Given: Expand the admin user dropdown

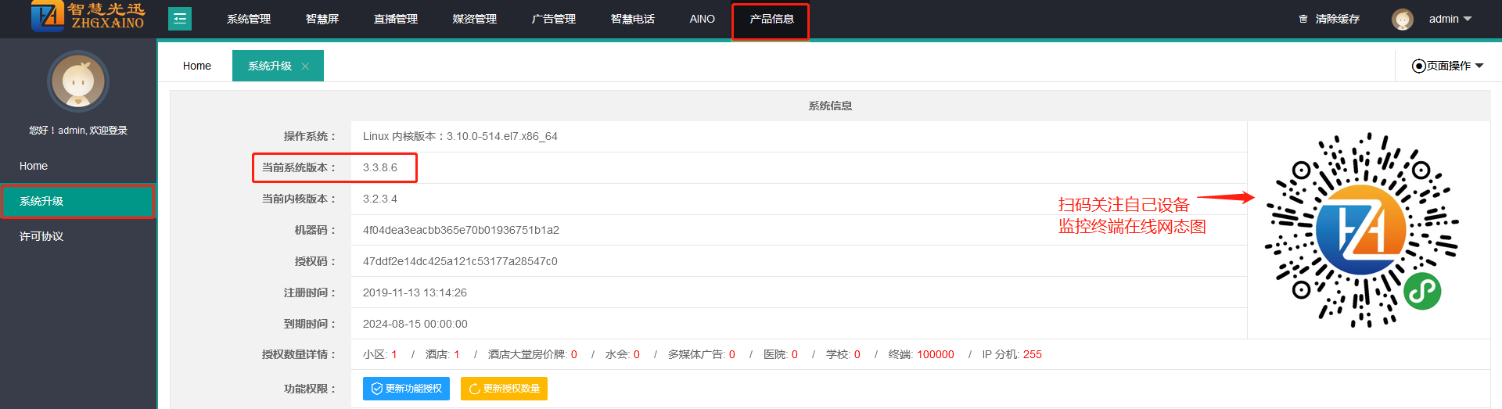Looking at the screenshot, I should pos(1450,19).
